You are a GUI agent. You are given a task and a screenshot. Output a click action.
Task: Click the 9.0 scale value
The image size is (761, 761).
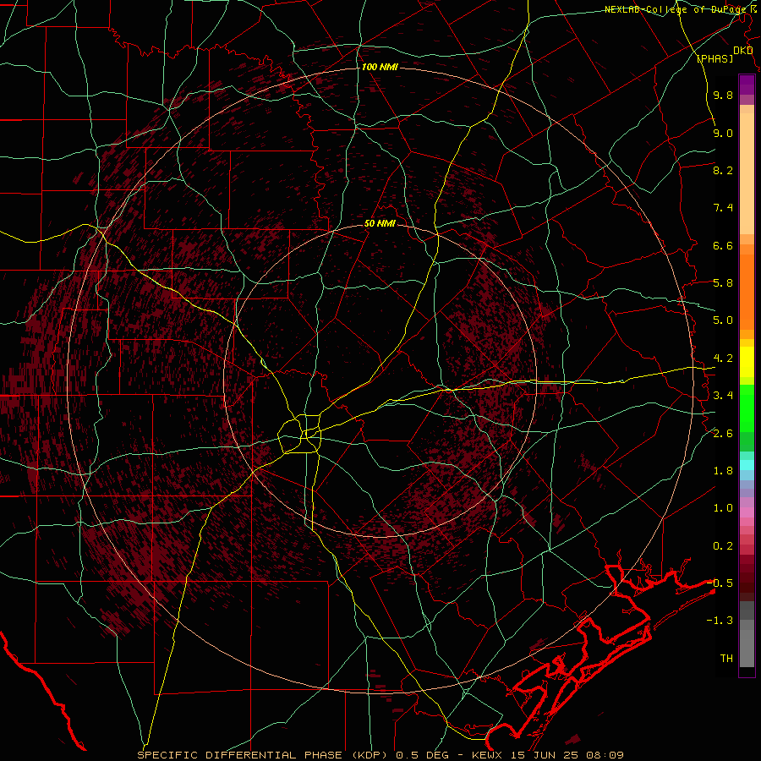[723, 133]
